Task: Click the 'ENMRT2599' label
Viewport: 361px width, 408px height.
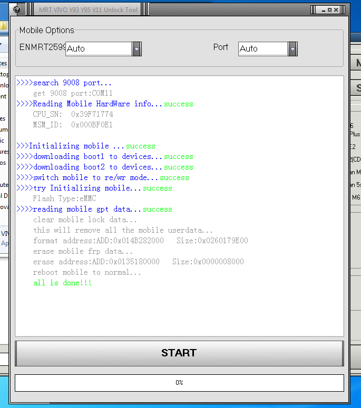Action: [43, 47]
